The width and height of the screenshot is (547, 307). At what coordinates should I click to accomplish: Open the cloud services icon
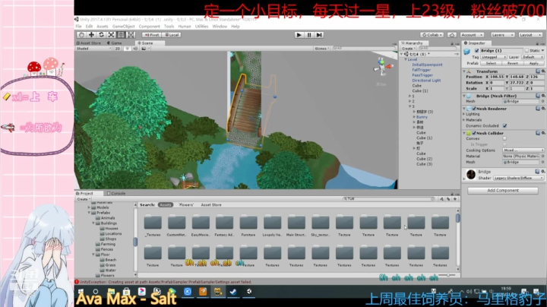pyautogui.click(x=452, y=35)
